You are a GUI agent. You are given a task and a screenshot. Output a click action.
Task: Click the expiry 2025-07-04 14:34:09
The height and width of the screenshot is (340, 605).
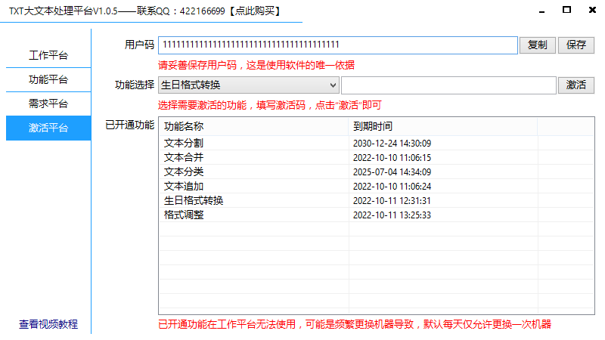(392, 172)
